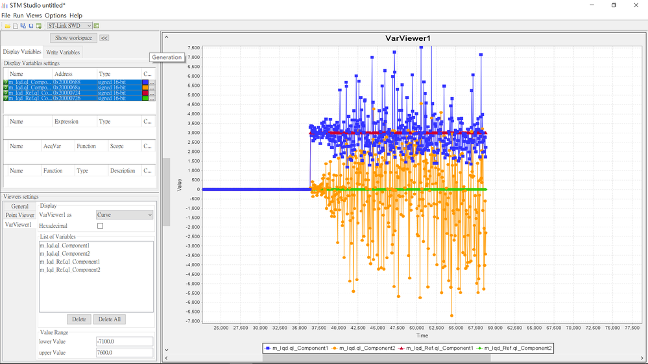Select m_Iqd.qI_Component2 in List of Variables
This screenshot has width=648, height=364.
pos(65,254)
